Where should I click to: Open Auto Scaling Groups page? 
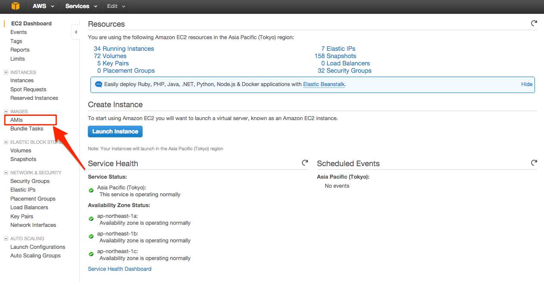(35, 256)
